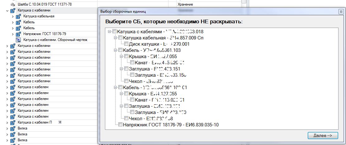Click the Далее --> button
This screenshot has height=145, width=346.
(x=323, y=136)
